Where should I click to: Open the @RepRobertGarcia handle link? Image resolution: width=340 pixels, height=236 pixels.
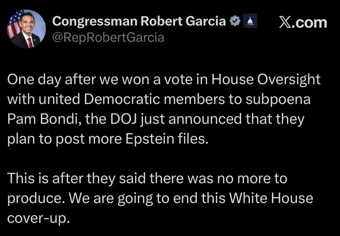pos(108,37)
